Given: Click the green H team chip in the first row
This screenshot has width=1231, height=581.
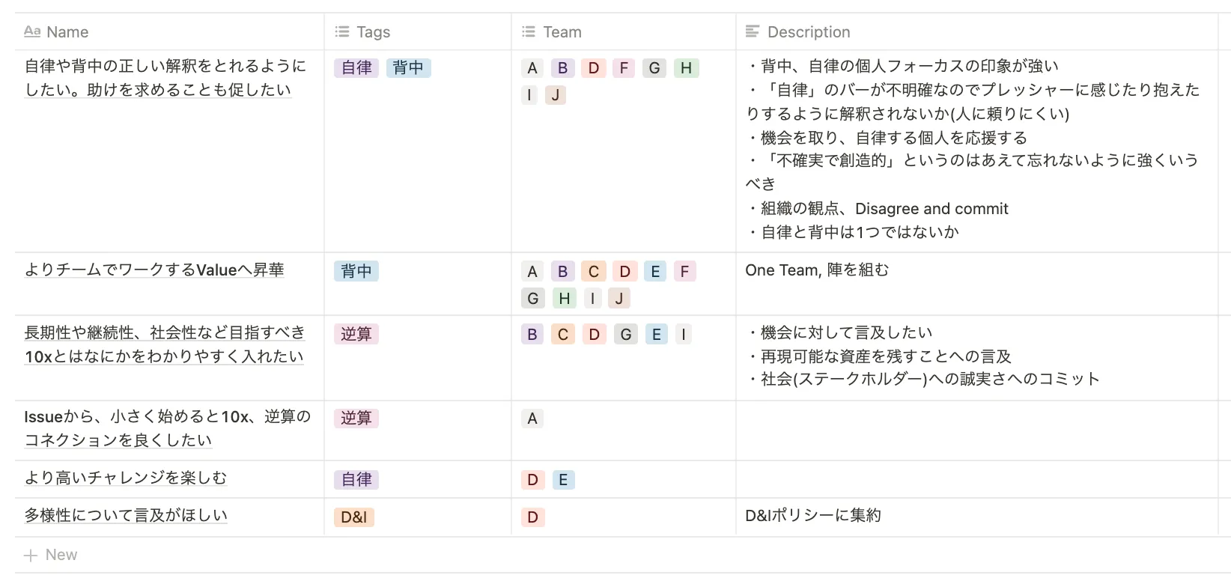Looking at the screenshot, I should point(686,68).
